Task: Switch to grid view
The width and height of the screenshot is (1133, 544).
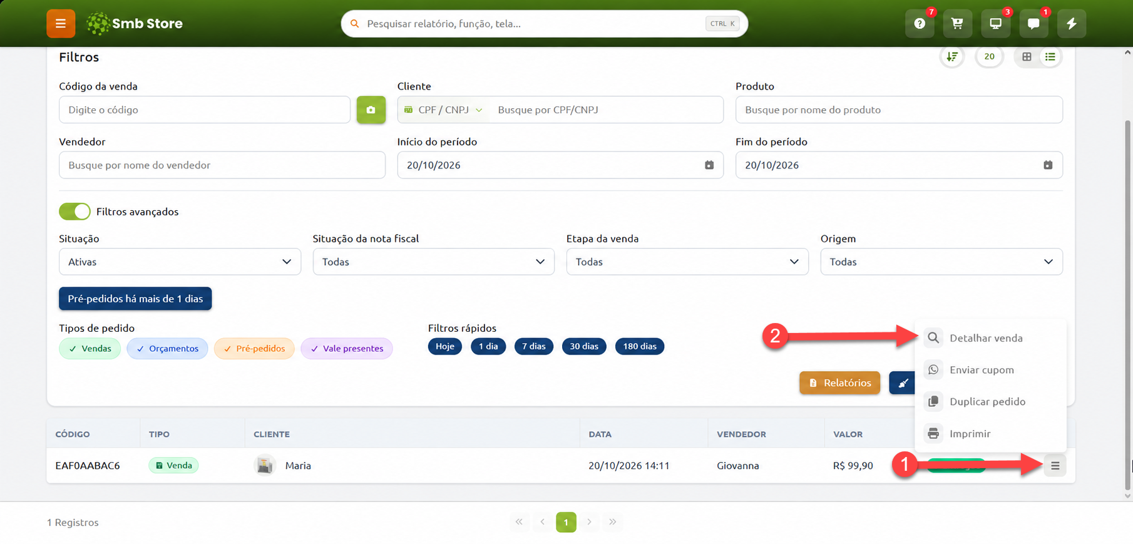Action: 1027,57
